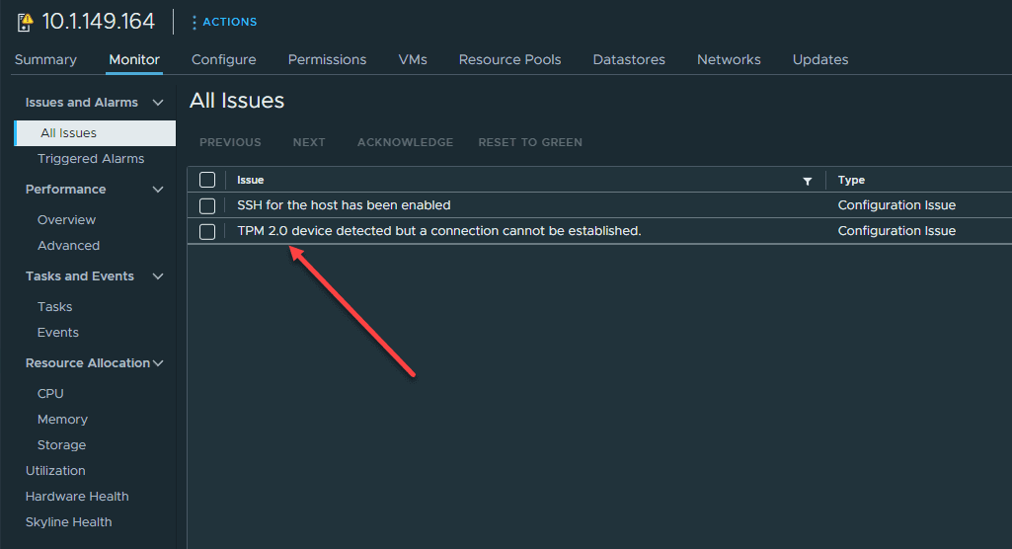Click the Next issue button
The image size is (1012, 549).
pyautogui.click(x=309, y=142)
